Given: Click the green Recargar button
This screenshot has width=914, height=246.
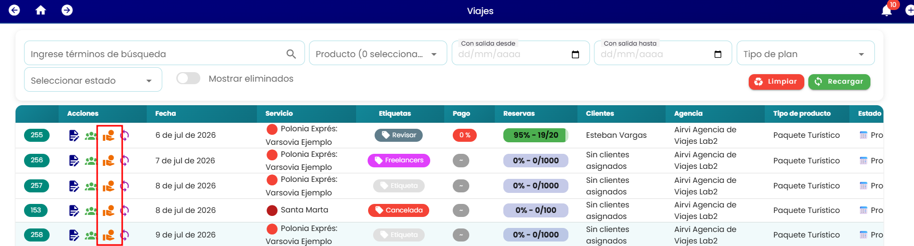Looking at the screenshot, I should click(839, 82).
